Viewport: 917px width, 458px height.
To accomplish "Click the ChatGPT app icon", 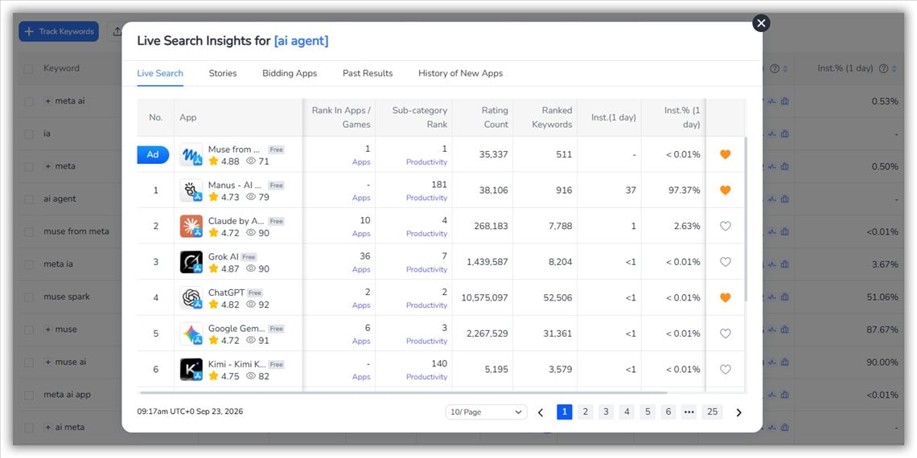I will coord(191,298).
